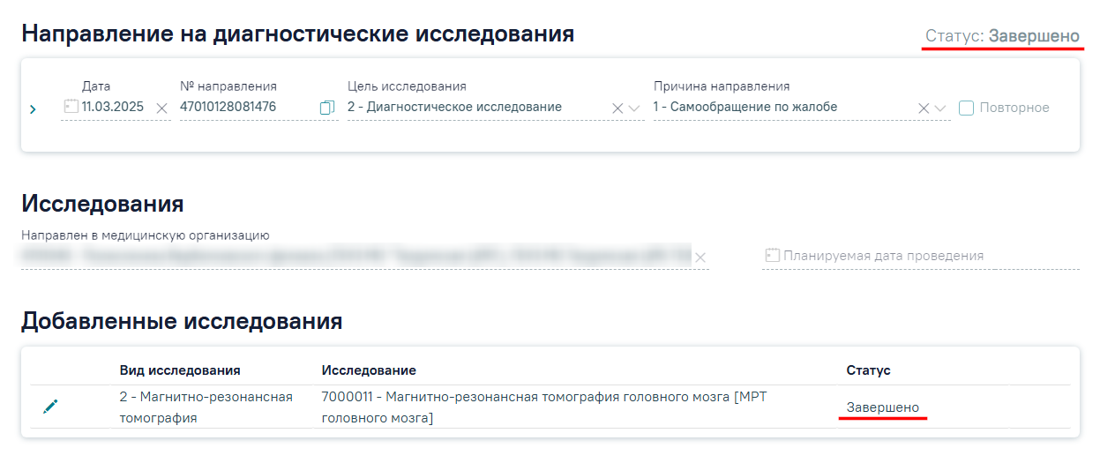Screen dimensions: 1100x463
Task: Click the Вид исследования column header
Action: (x=180, y=370)
